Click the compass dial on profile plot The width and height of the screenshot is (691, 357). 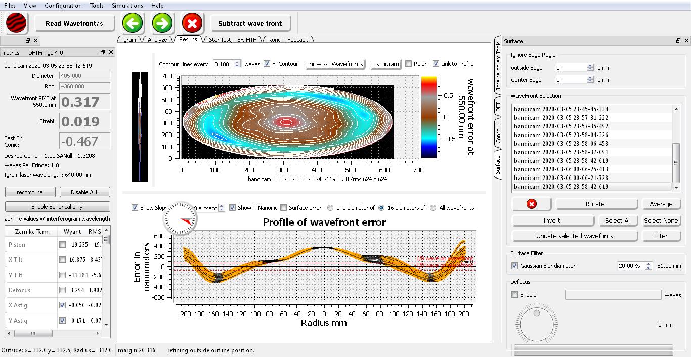[x=180, y=218]
